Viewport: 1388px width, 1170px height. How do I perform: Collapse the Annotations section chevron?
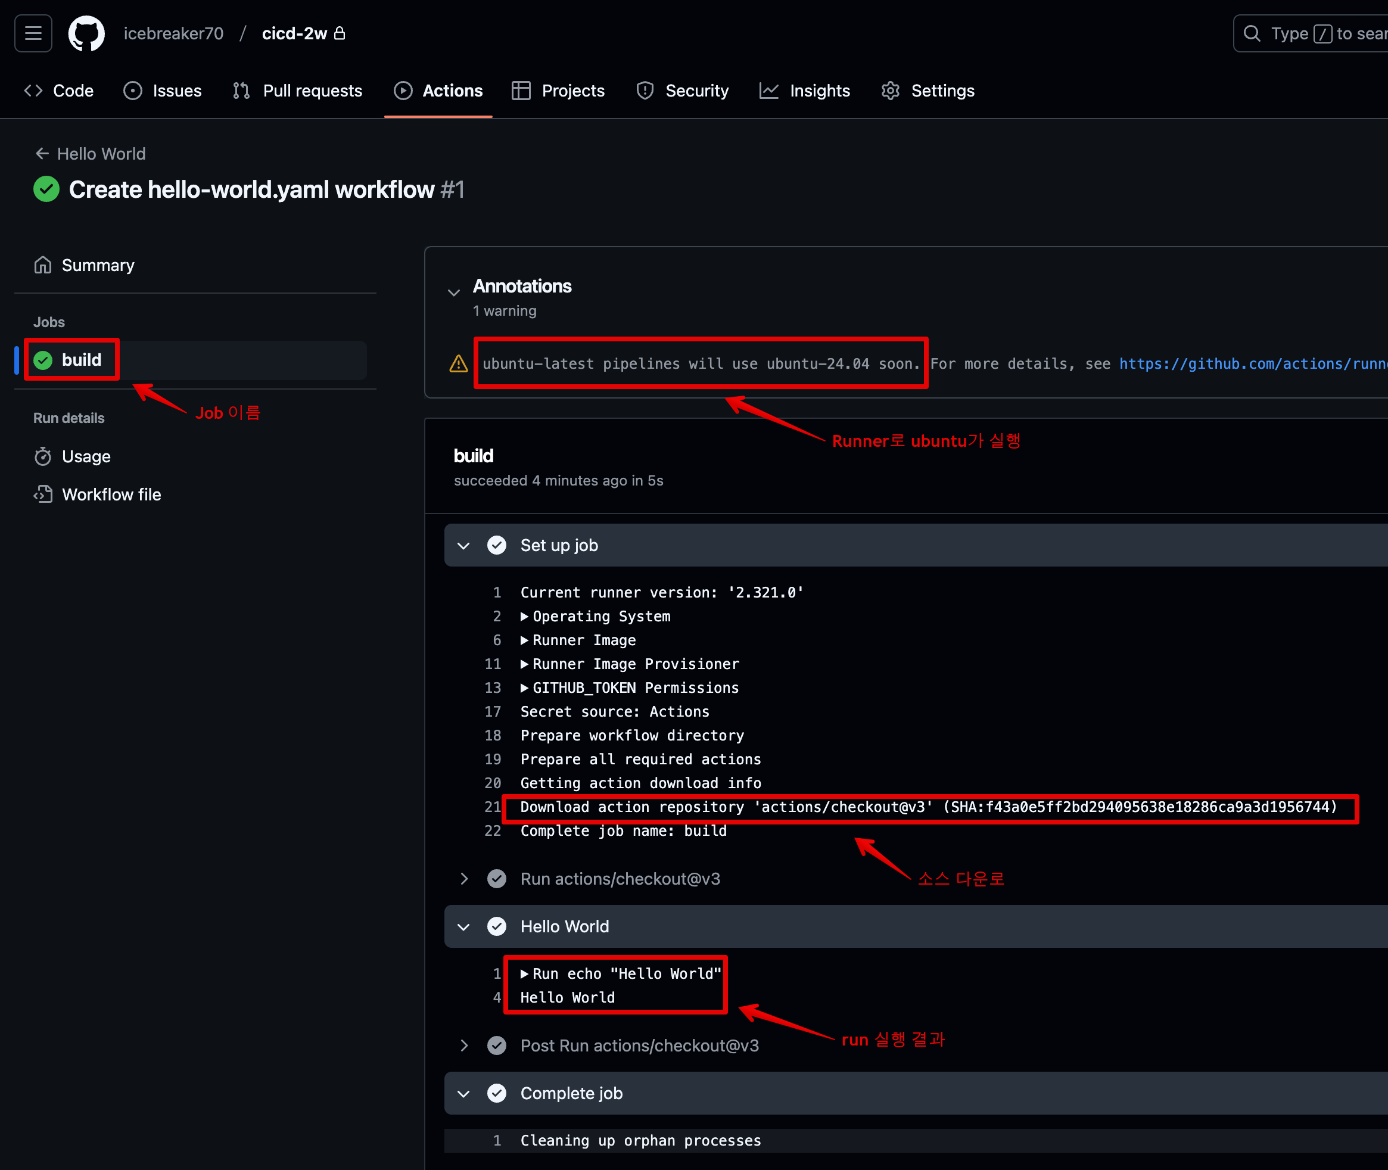pos(453,292)
